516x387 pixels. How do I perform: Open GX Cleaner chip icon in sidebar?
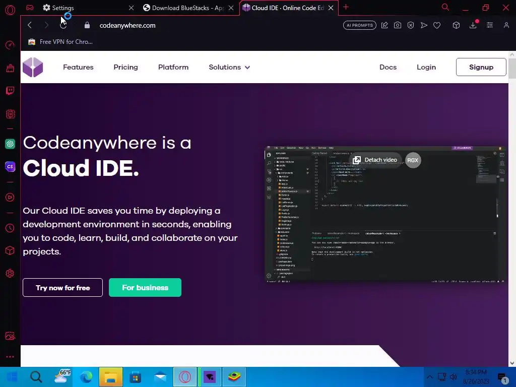point(10,114)
